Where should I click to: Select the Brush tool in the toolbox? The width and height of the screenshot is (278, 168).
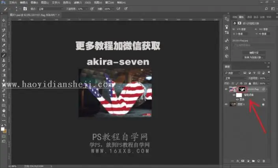pyautogui.click(x=4, y=55)
